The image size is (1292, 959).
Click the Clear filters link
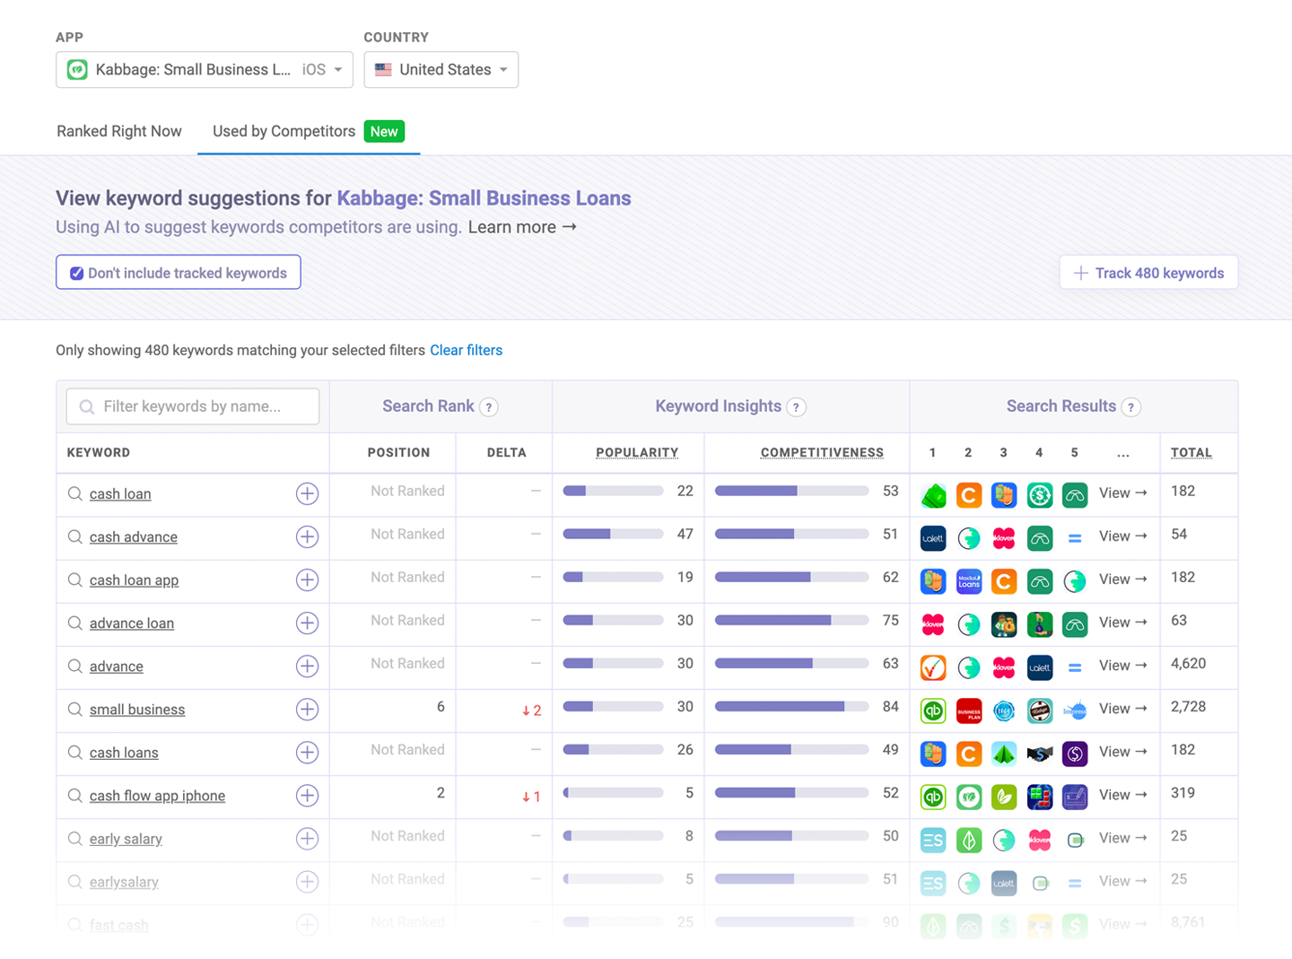click(466, 350)
